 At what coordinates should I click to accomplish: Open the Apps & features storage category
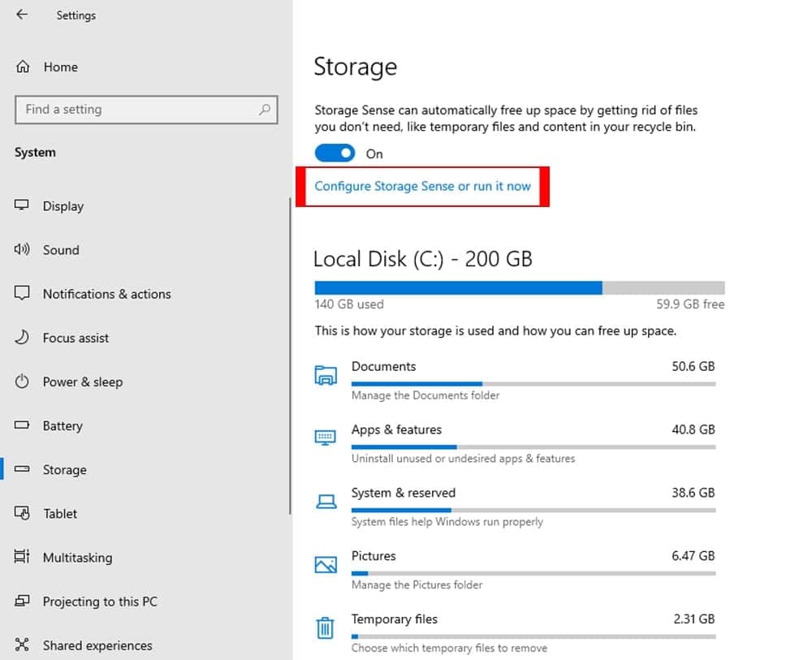[x=516, y=443]
